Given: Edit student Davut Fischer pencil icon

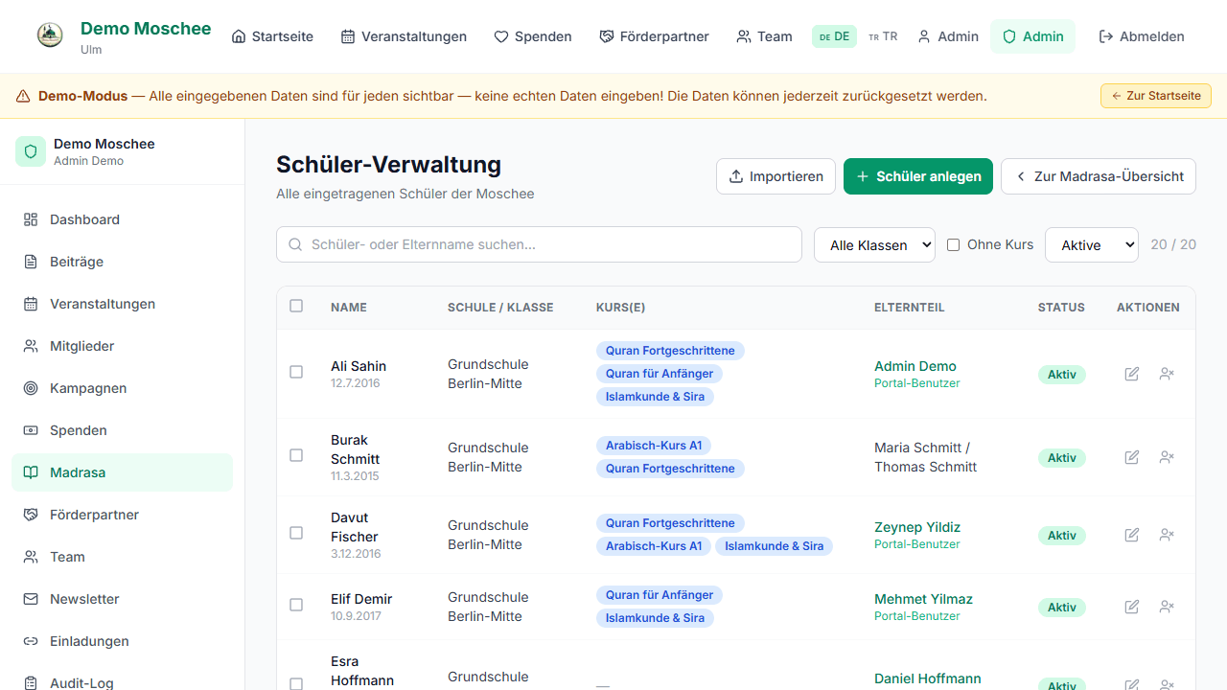Looking at the screenshot, I should (x=1132, y=535).
